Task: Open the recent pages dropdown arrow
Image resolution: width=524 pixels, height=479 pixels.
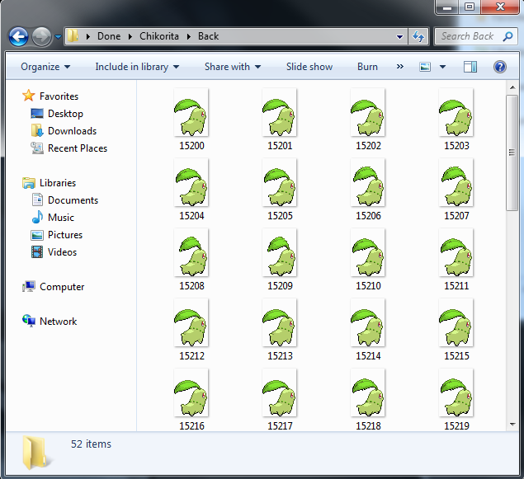Action: [x=58, y=37]
